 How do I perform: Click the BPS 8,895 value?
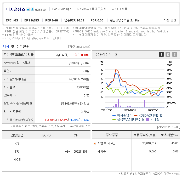click(x=32, y=20)
